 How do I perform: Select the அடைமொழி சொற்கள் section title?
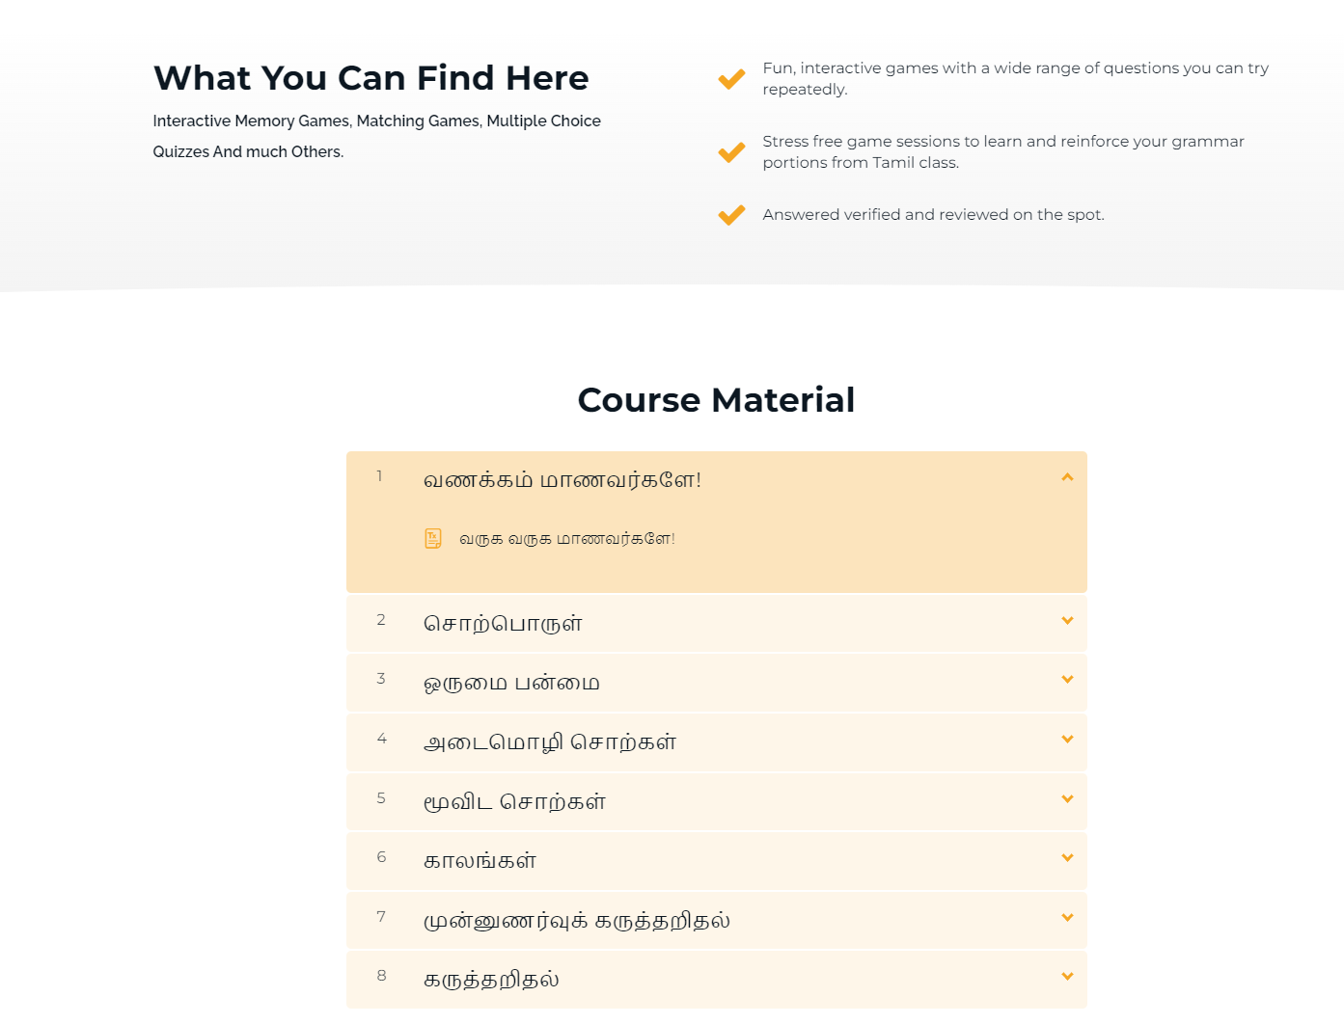click(x=550, y=742)
